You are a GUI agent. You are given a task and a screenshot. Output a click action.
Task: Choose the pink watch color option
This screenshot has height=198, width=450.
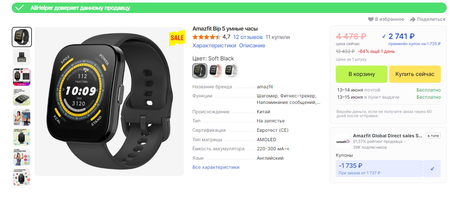point(215,71)
